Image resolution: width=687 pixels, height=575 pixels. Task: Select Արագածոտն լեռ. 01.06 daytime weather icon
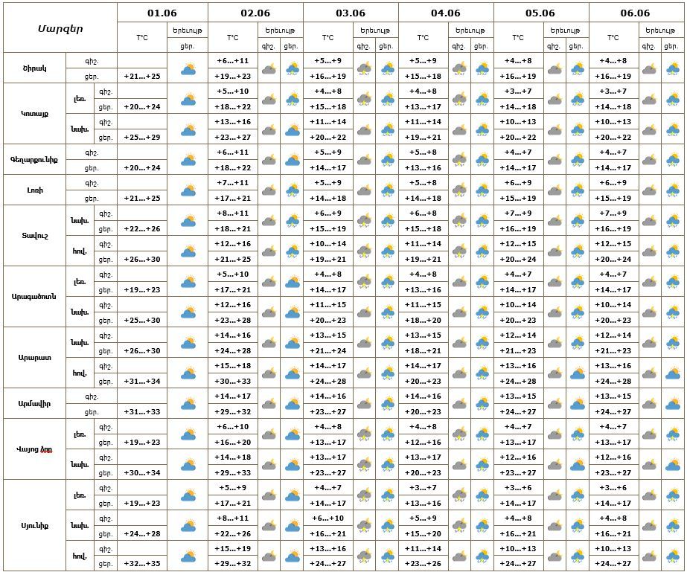click(x=188, y=283)
